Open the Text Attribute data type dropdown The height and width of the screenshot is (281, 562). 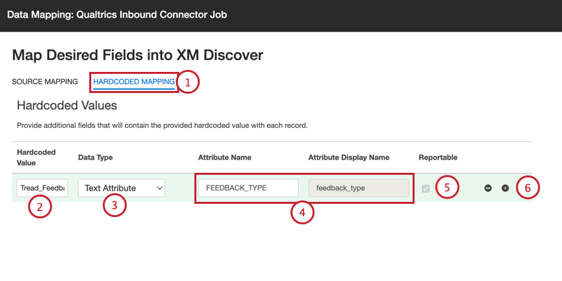(122, 188)
